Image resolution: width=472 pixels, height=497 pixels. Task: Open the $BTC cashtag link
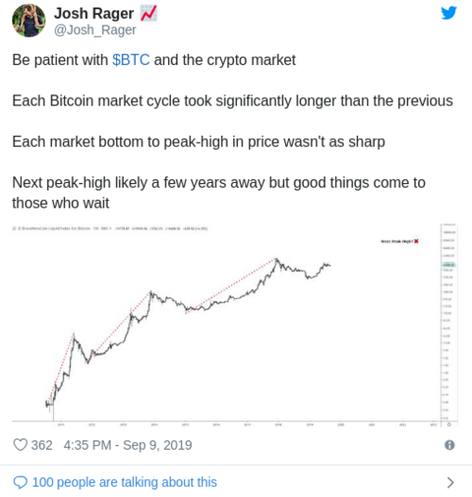[x=130, y=60]
